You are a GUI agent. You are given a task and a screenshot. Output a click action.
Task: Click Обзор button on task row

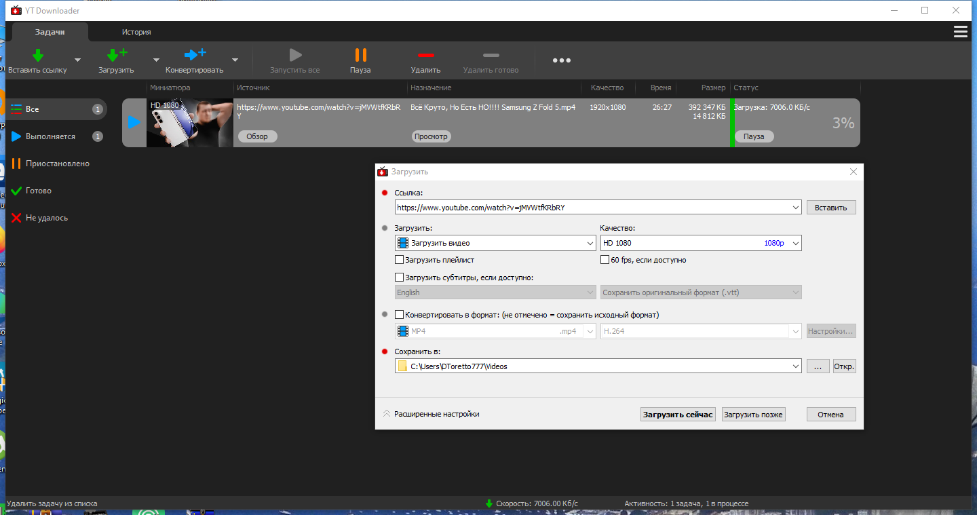pos(257,136)
